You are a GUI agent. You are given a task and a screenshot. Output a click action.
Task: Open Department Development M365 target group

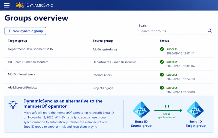coord(31,49)
